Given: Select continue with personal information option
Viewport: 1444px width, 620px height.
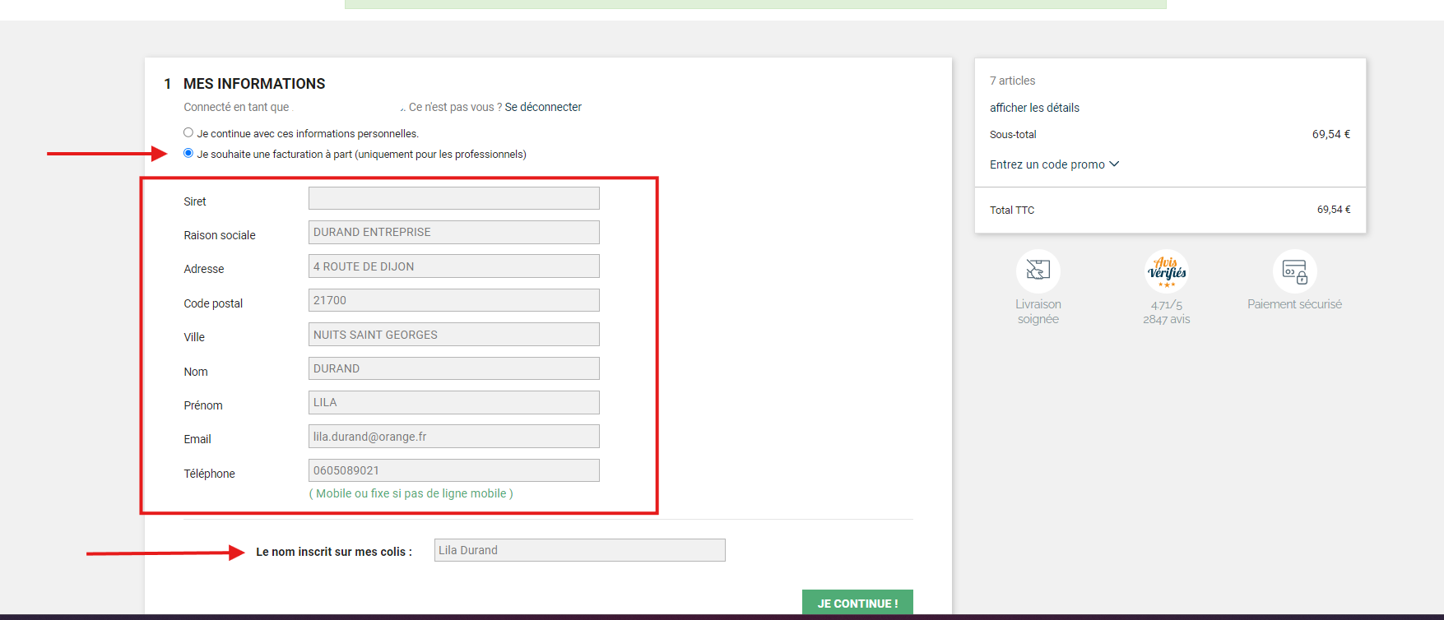Looking at the screenshot, I should (188, 132).
